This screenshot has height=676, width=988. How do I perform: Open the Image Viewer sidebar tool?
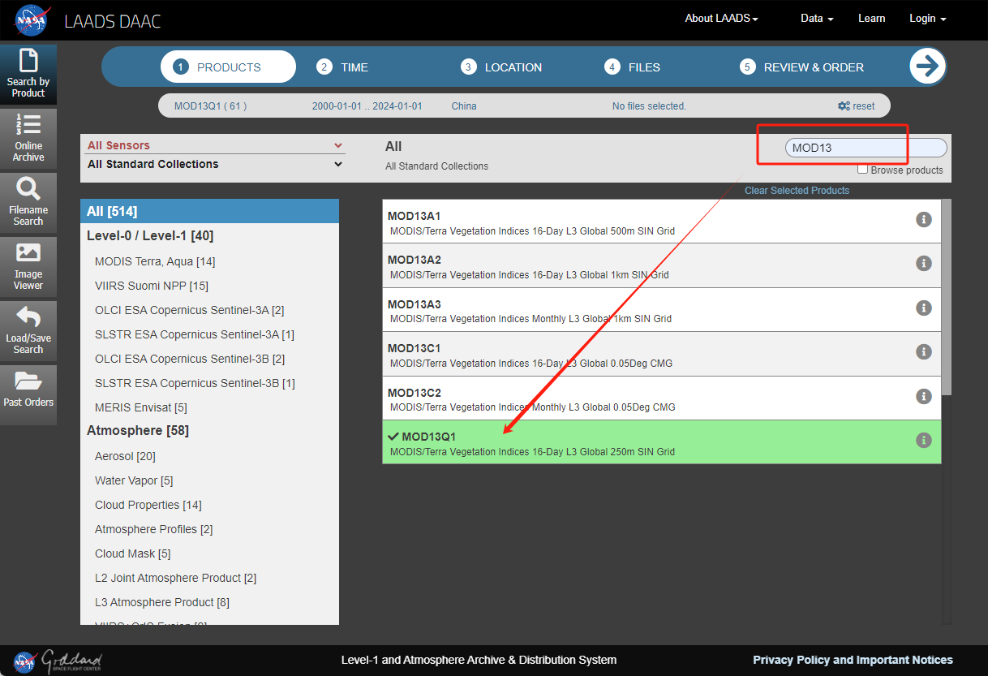click(28, 267)
